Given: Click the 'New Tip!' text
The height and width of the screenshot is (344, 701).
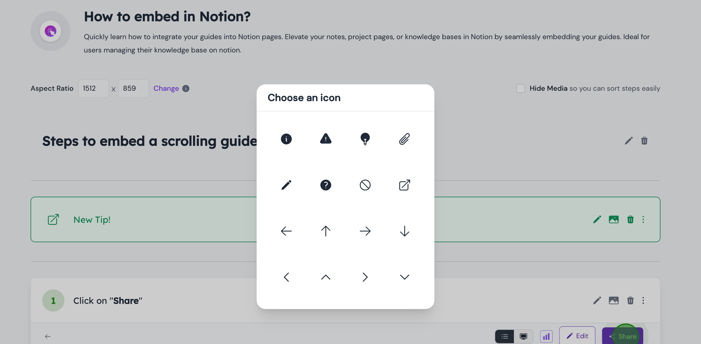Looking at the screenshot, I should pos(92,220).
